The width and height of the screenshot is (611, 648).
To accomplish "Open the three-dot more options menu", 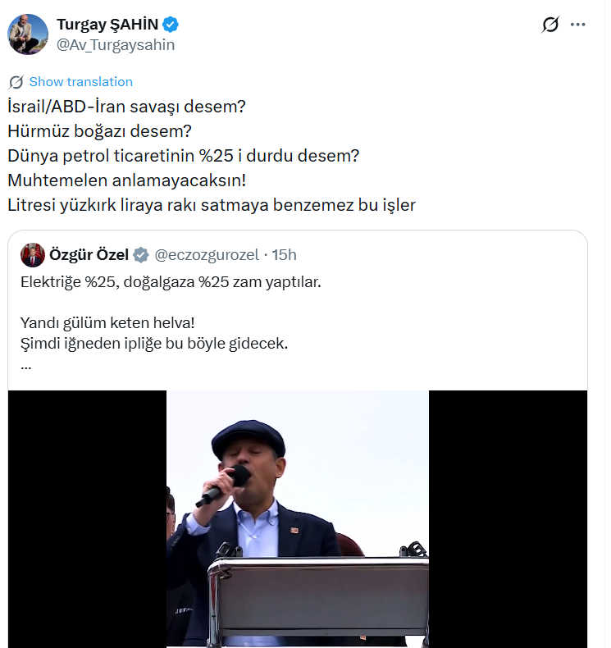I will (578, 25).
